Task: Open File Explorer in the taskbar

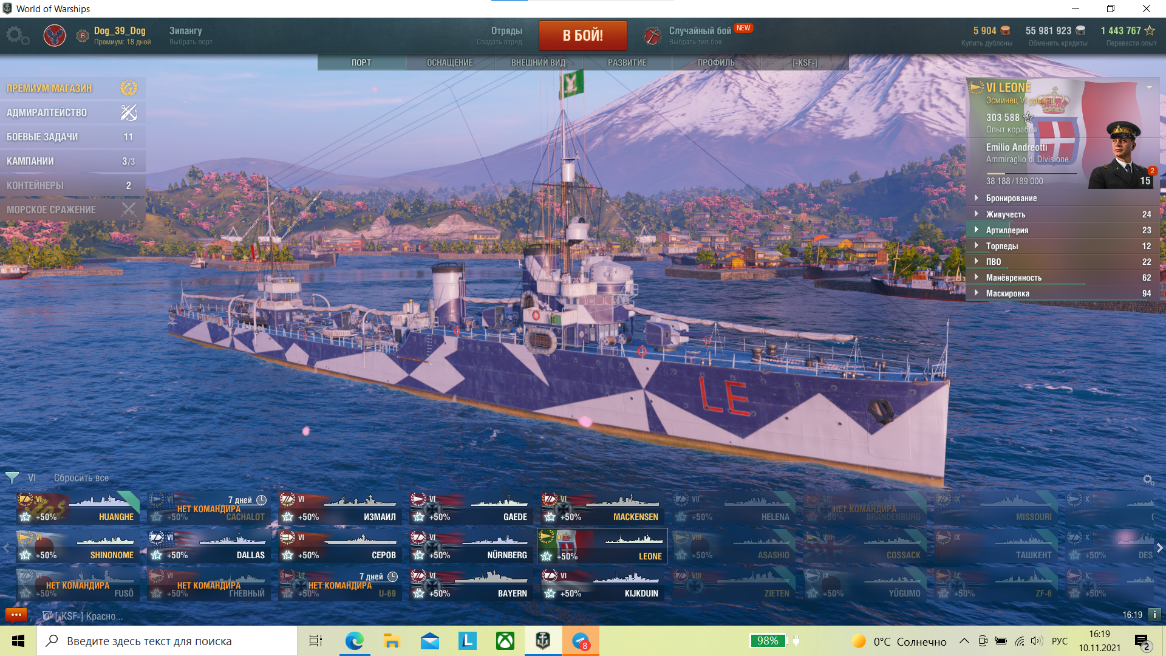Action: point(392,641)
